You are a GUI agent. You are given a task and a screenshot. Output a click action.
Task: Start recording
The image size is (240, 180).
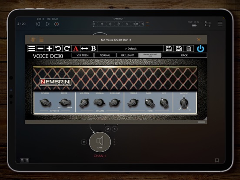57,24
